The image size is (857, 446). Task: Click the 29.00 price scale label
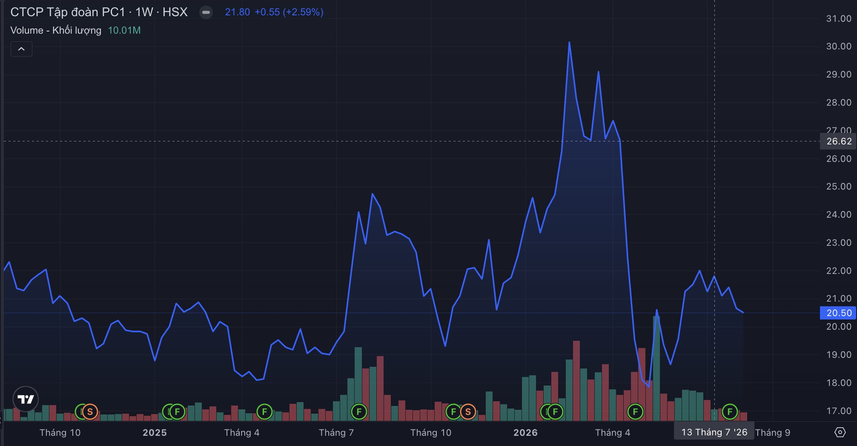[x=839, y=75]
